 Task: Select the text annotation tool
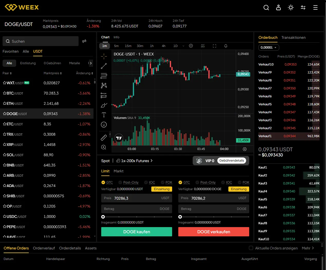[104, 115]
